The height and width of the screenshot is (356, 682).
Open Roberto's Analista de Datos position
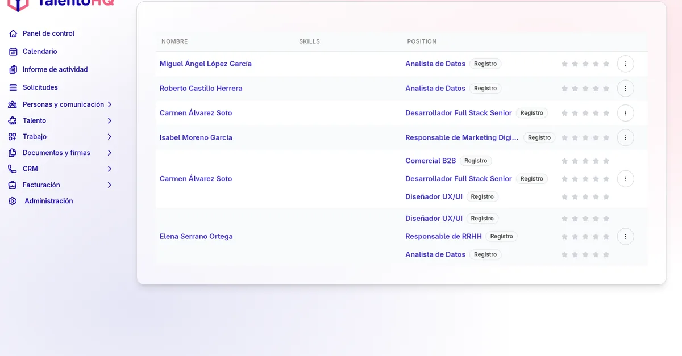(x=435, y=89)
